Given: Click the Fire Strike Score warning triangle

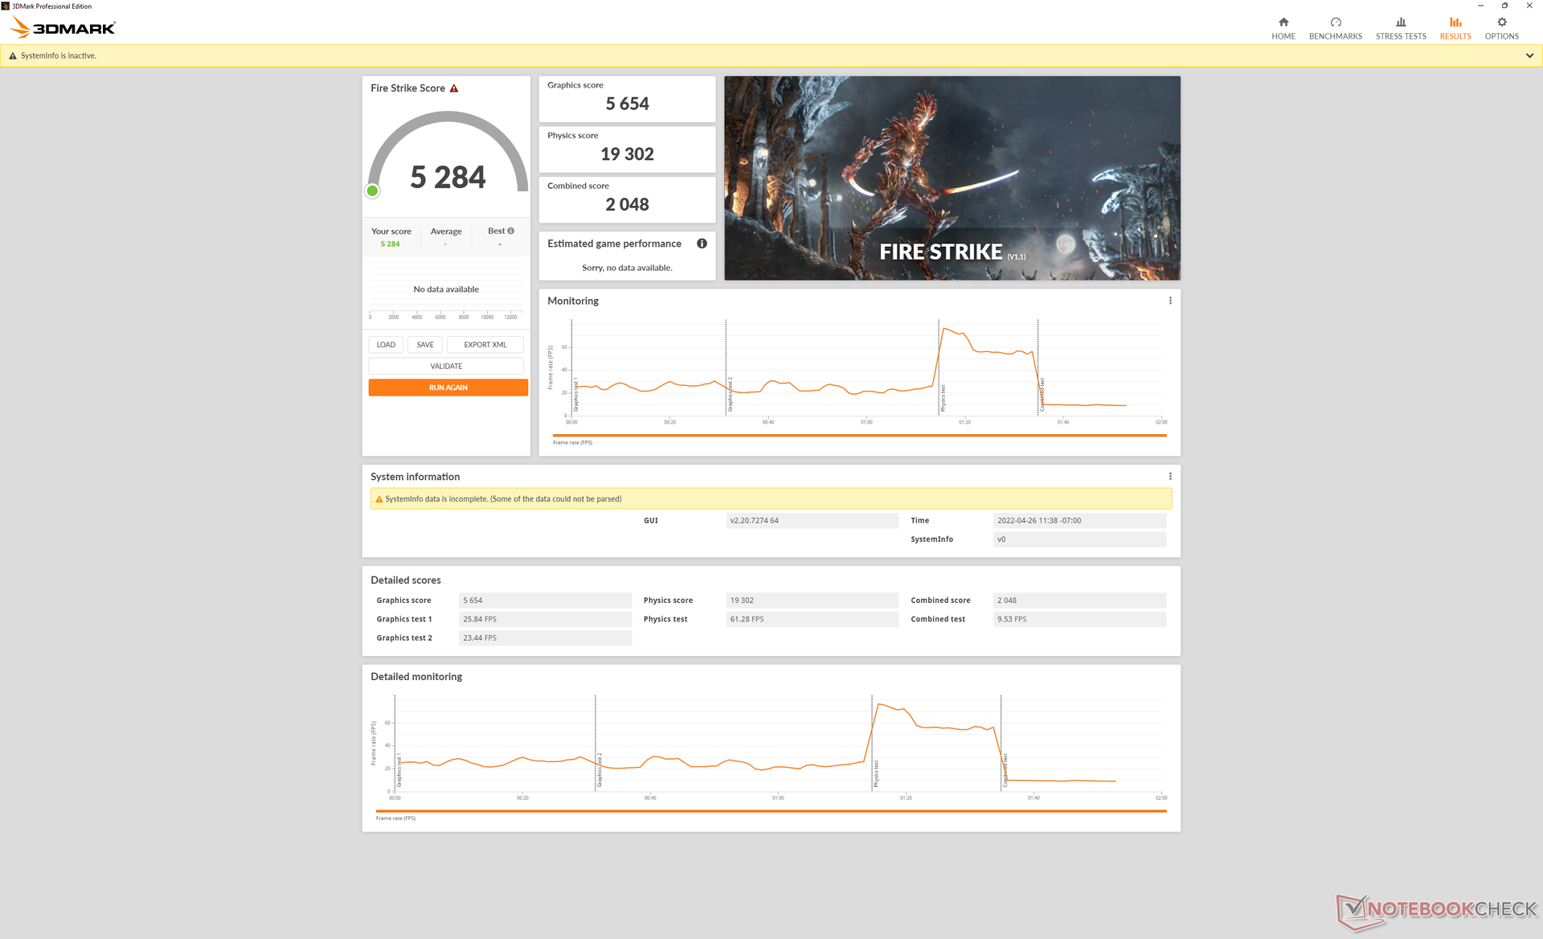Looking at the screenshot, I should 454,88.
